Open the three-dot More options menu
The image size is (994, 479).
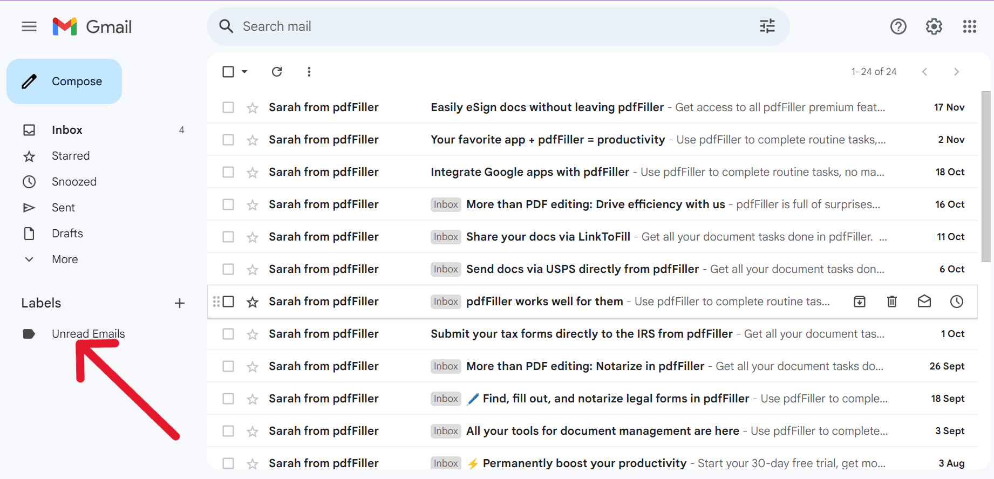click(x=309, y=72)
